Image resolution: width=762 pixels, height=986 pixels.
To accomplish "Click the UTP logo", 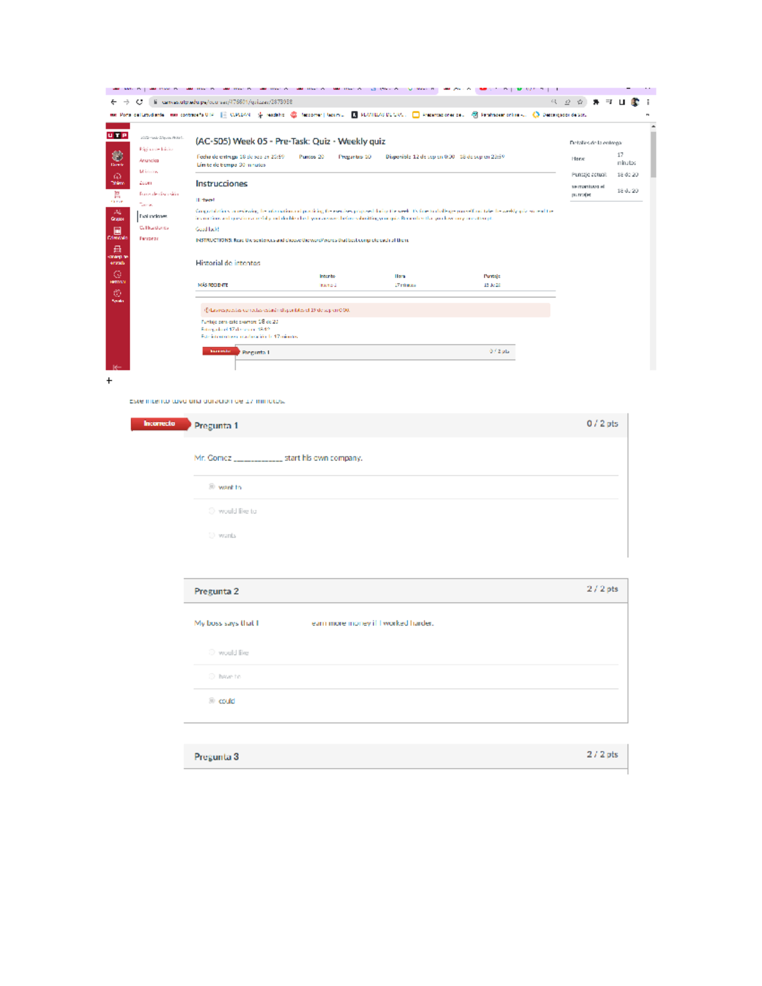I will tap(117, 135).
